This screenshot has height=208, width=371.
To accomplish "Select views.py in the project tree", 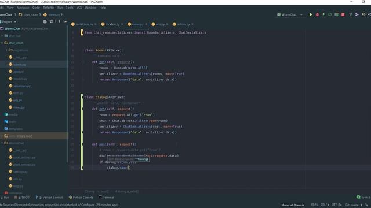I will pos(19,107).
